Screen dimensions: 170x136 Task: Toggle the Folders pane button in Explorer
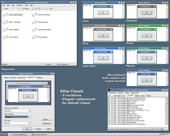[x=25, y=8]
